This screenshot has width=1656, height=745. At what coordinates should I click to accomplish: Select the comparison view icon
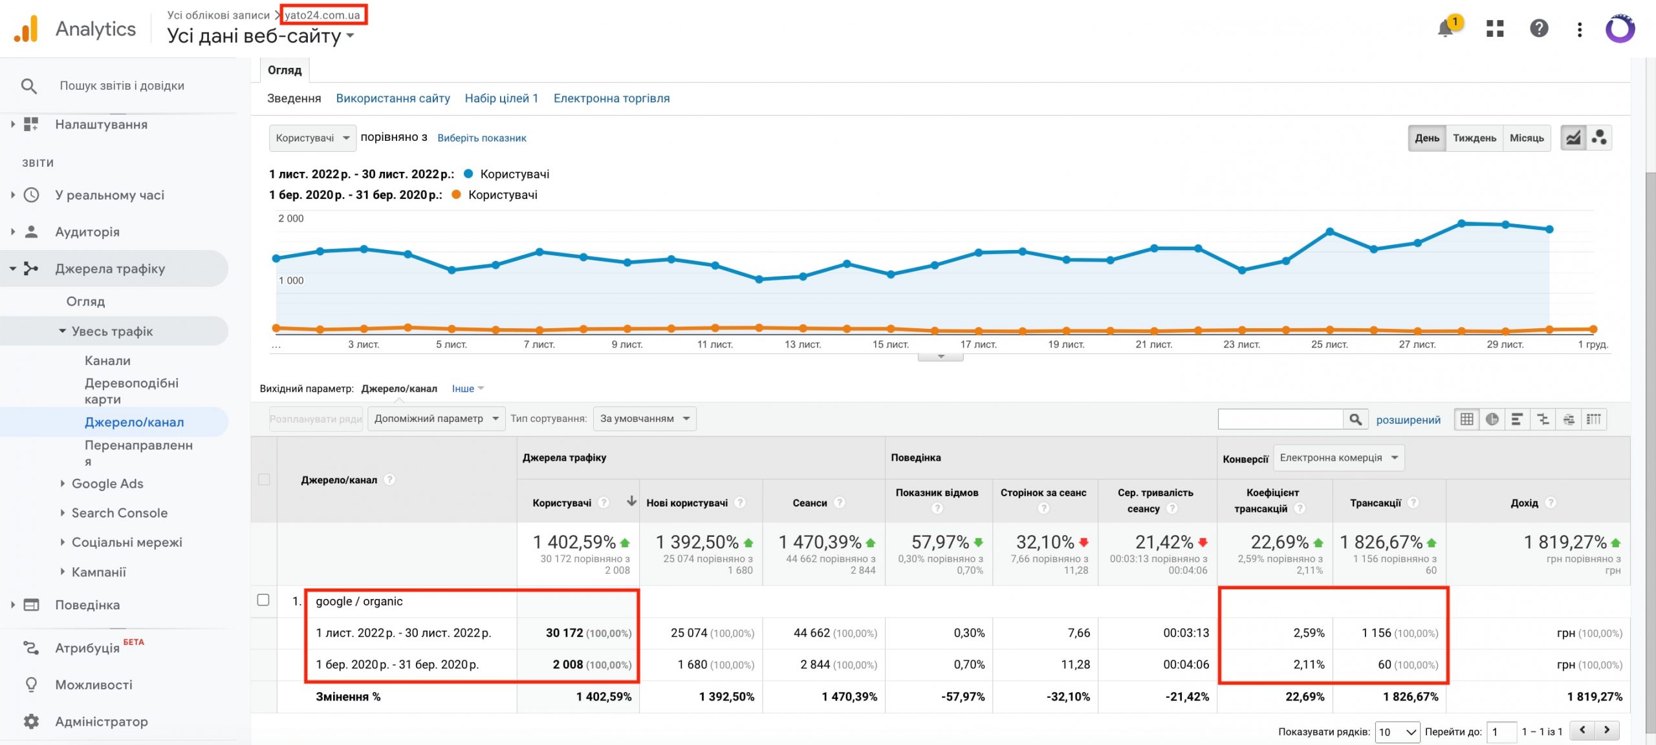point(1543,419)
